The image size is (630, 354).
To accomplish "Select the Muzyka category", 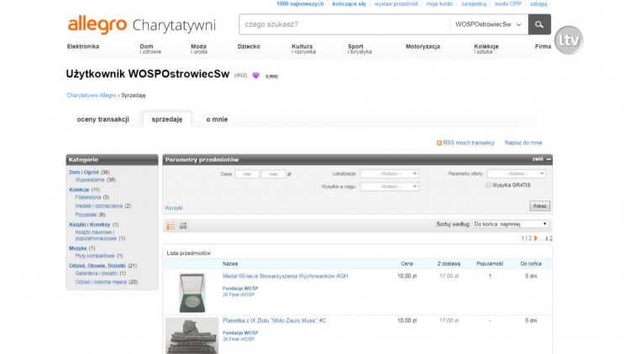I will click(x=77, y=248).
